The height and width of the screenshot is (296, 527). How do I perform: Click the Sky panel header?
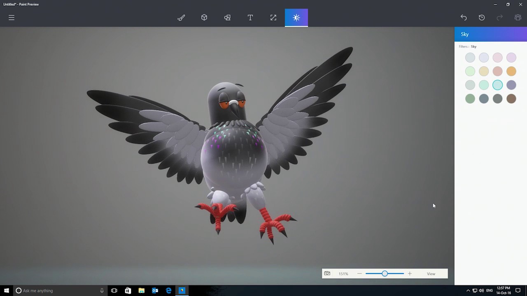[491, 34]
